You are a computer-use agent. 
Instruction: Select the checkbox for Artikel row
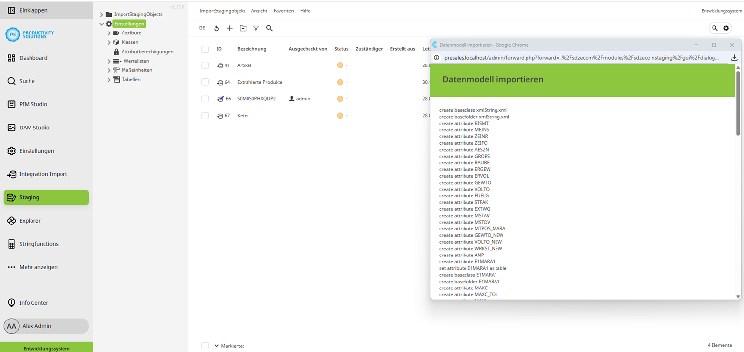pos(205,65)
